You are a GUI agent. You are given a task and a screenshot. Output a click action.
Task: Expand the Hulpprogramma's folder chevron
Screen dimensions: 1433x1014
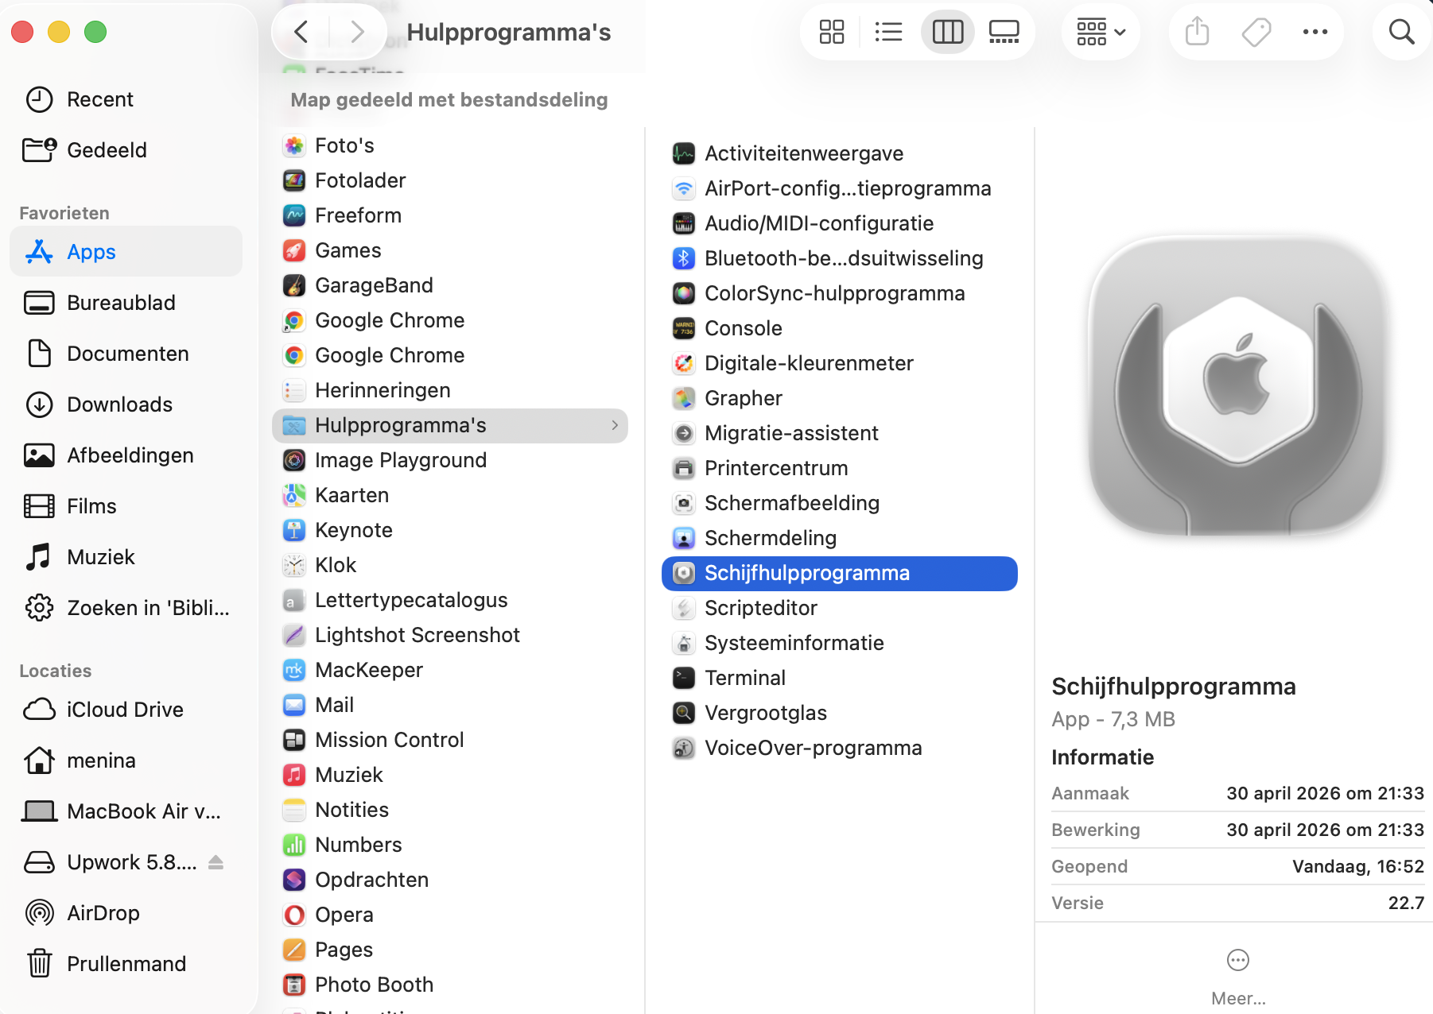[x=615, y=425]
